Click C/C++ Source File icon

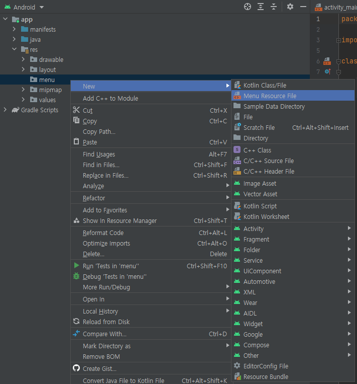237,161
